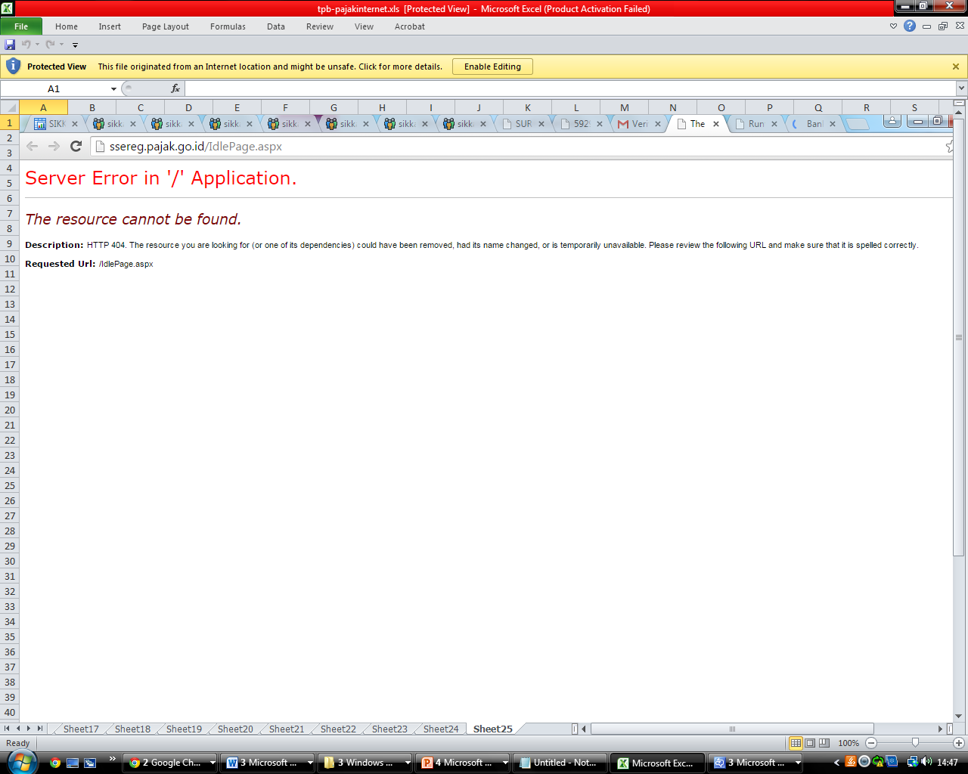Click the volume speaker tray icon
The image size is (968, 774).
[927, 762]
